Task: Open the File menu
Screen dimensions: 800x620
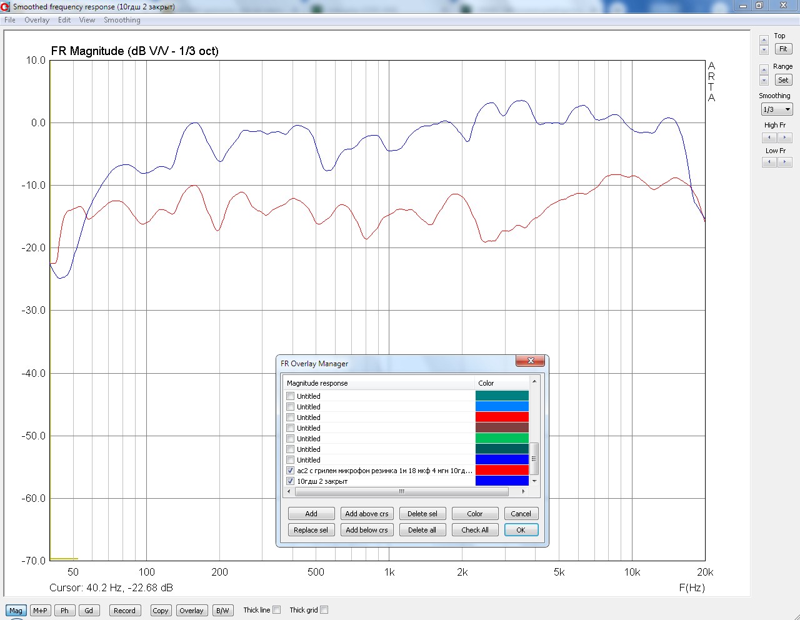Action: tap(10, 20)
